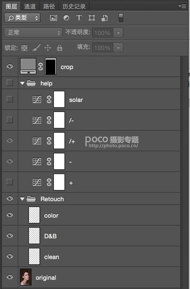Filter for smart objects icon
The image size is (190, 289).
click(104, 18)
